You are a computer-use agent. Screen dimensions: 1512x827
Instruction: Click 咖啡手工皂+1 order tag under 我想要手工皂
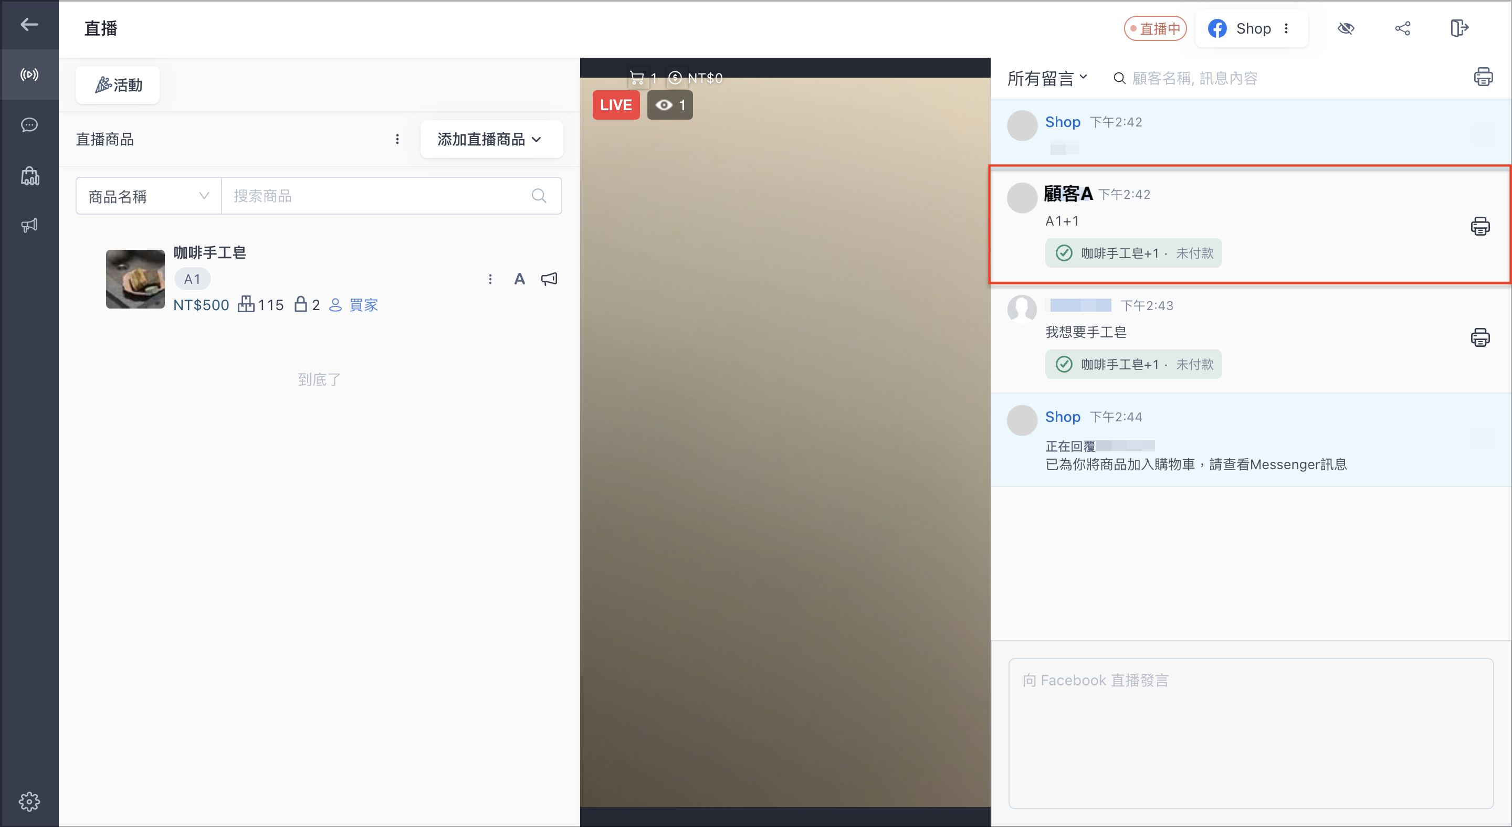(1133, 365)
